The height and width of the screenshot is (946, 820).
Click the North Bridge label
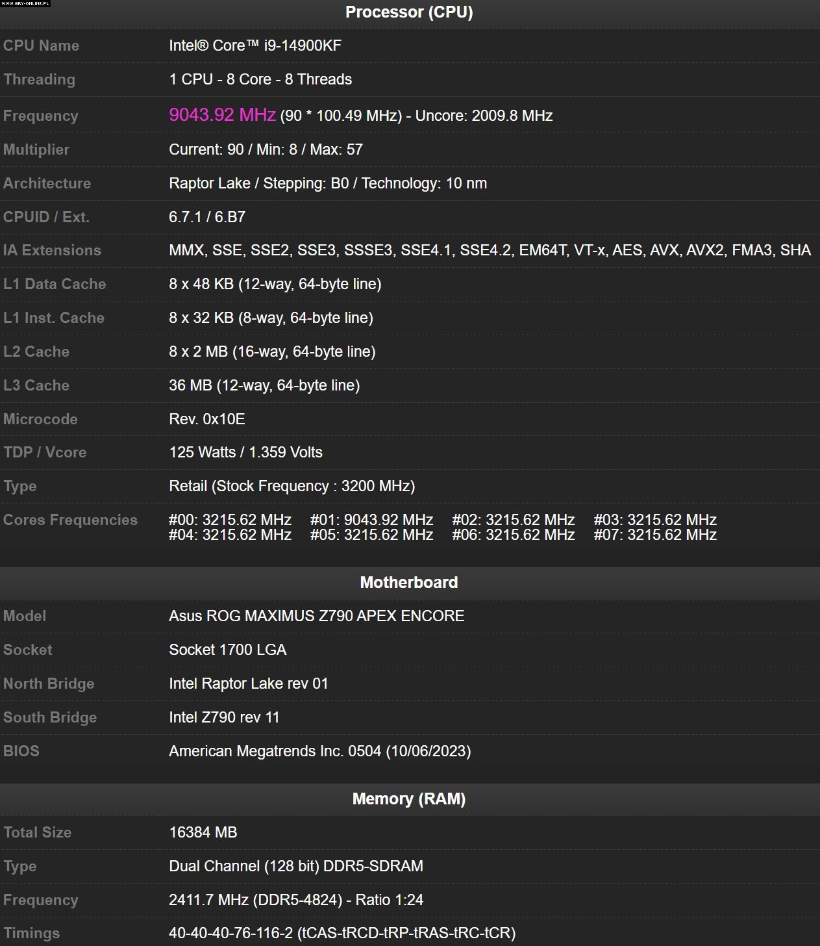[x=49, y=684]
